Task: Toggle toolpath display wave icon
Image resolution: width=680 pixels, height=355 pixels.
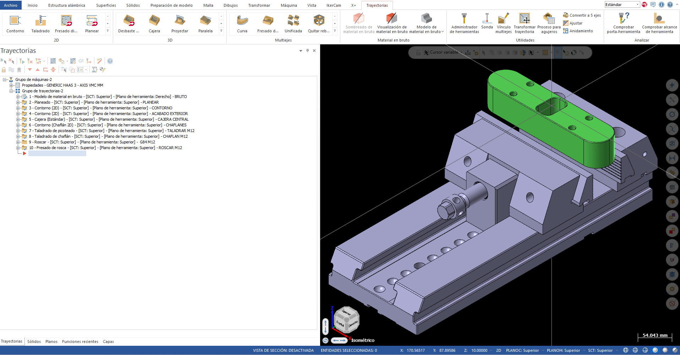Action: tap(11, 70)
